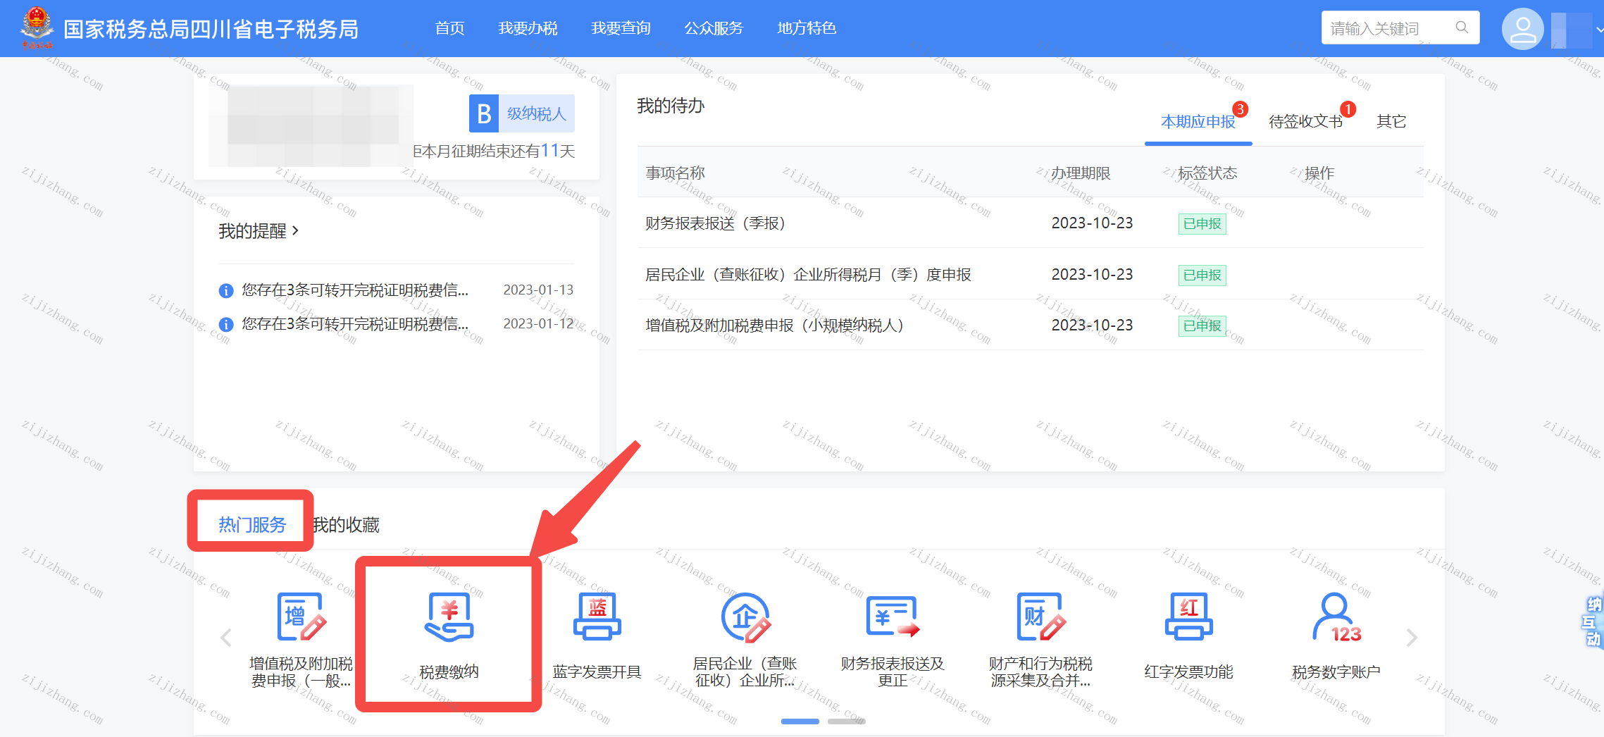Open the 税费缴纳 service icon
Screen dimensions: 1604x737
(x=449, y=617)
